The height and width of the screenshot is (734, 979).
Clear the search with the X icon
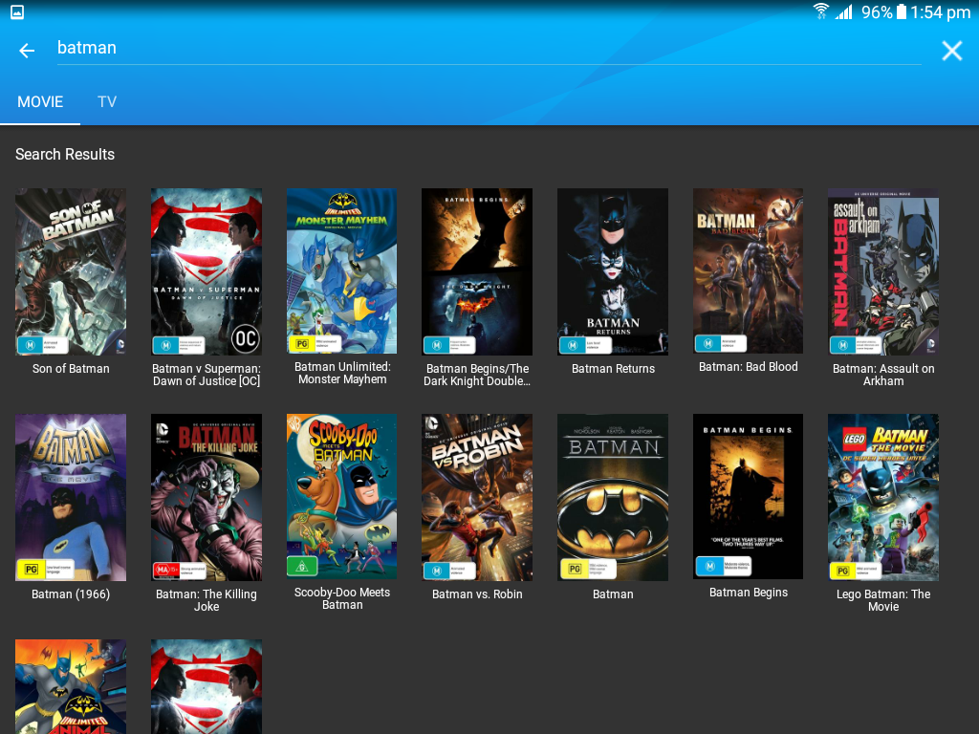951,51
